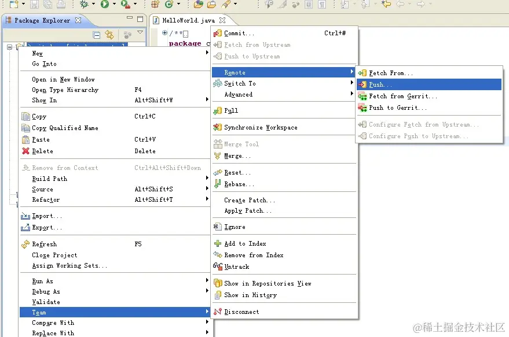509x337 pixels.
Task: Open the Refactor submenu
Action: [115, 199]
